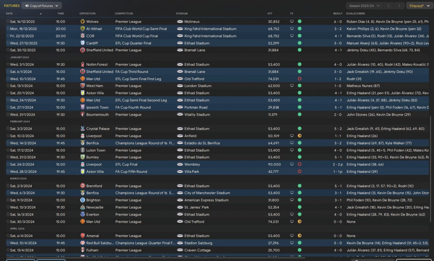
Task: Sort by the RESULT column header
Action: pos(338,14)
